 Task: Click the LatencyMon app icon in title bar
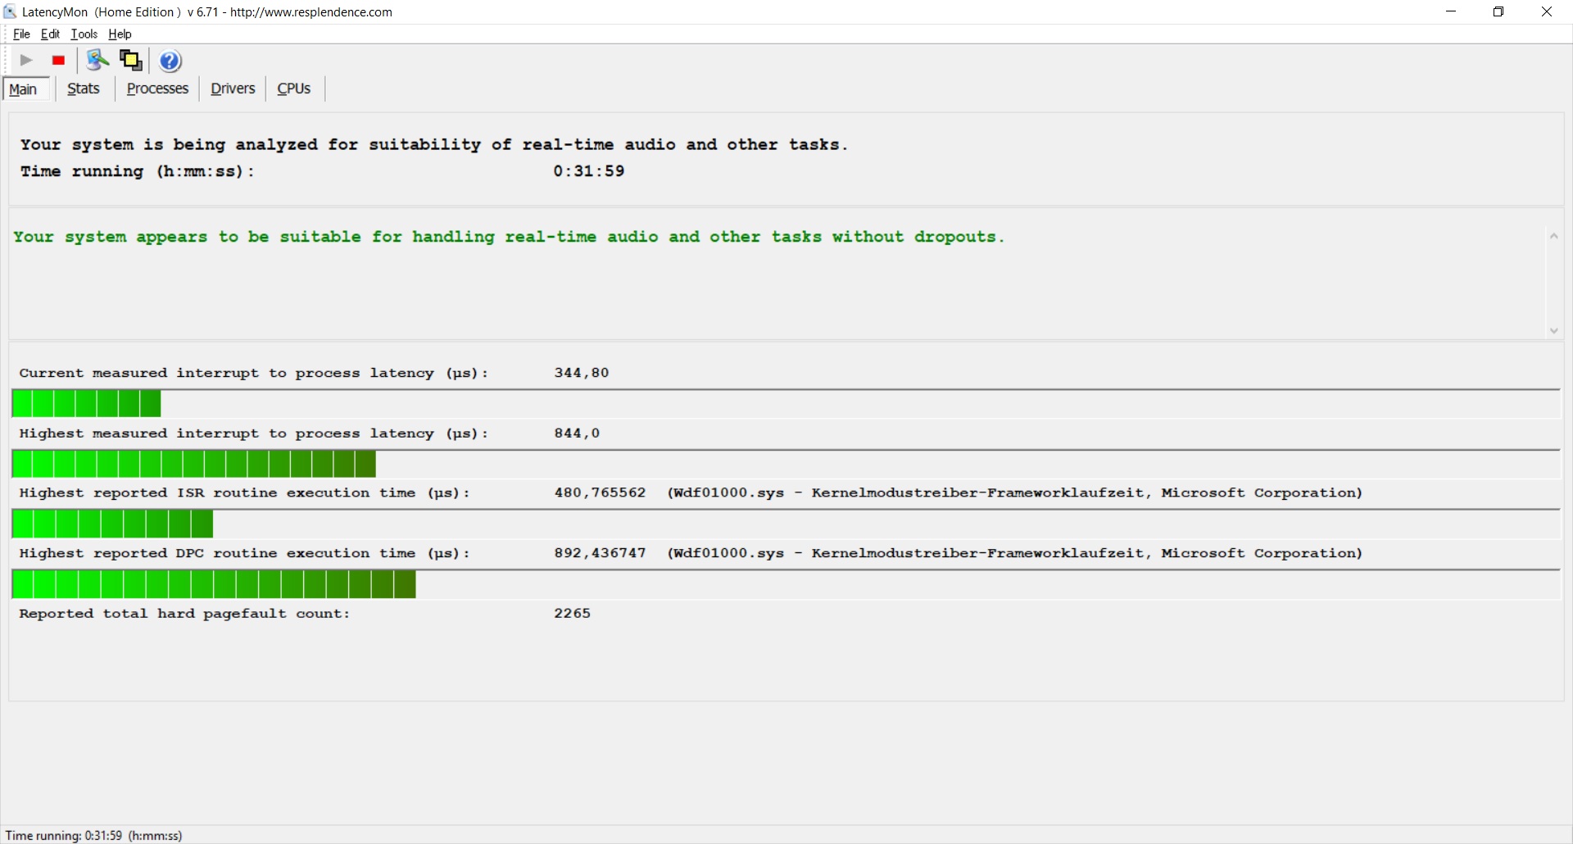pos(10,11)
